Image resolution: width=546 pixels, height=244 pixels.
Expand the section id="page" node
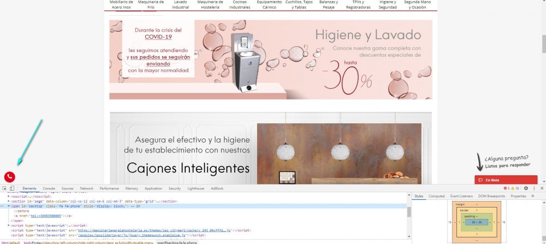[9, 202]
